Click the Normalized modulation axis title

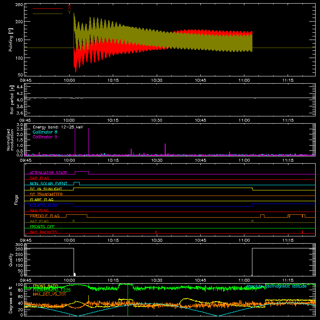coord(10,140)
